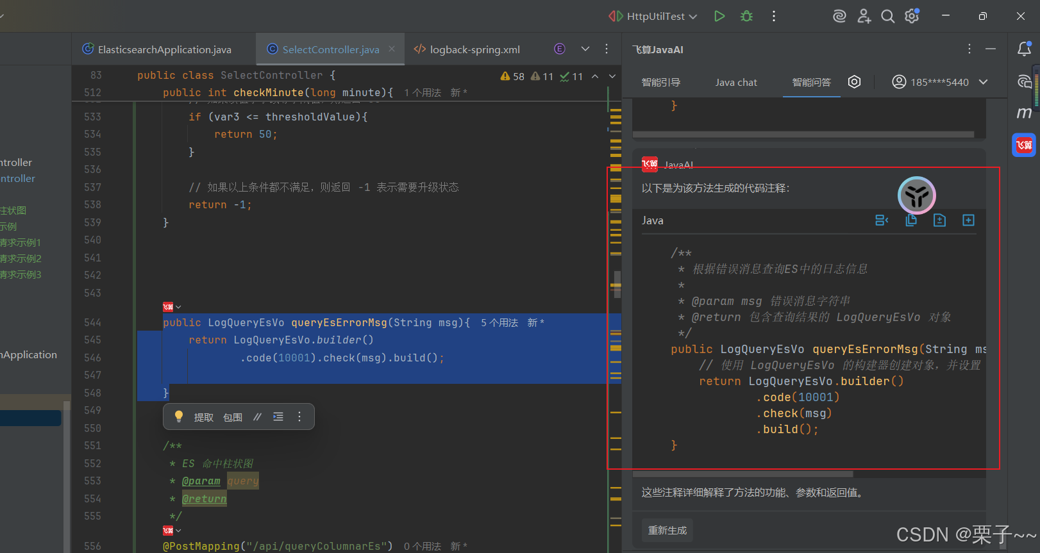
Task: Click the line number 544 in the gutter
Action: [92, 322]
